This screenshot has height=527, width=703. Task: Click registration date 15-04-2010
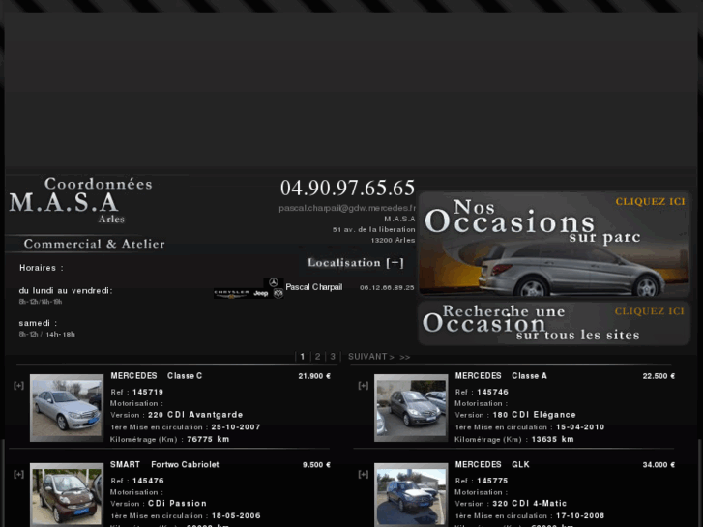[x=580, y=427]
